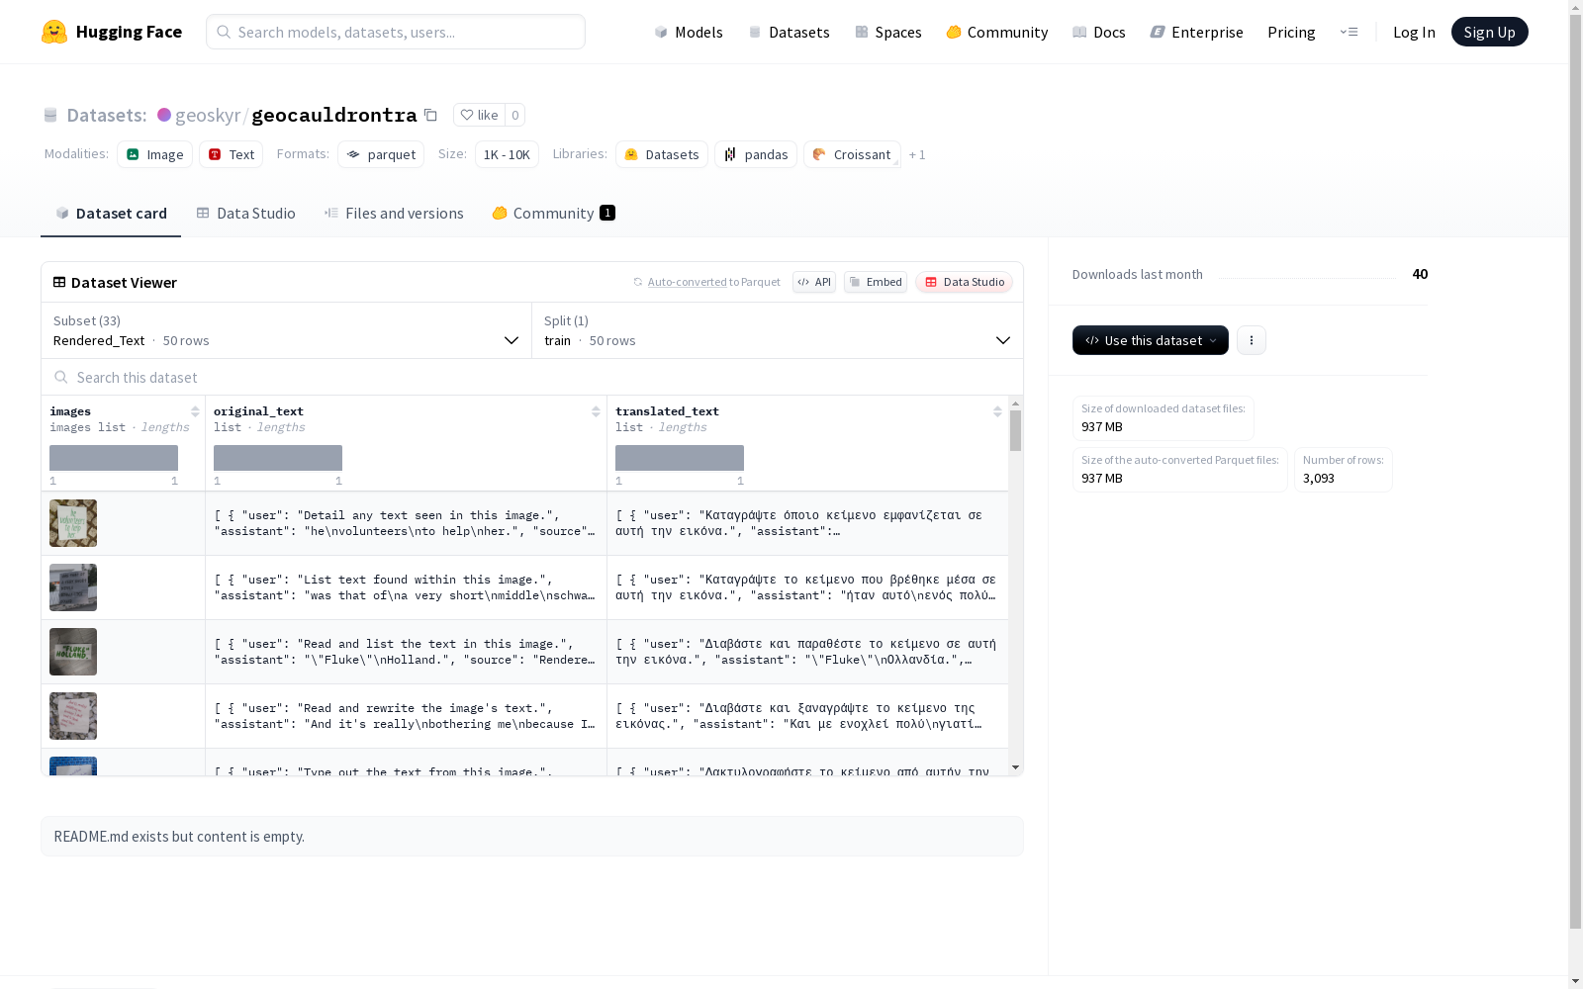The width and height of the screenshot is (1583, 989).
Task: Open Docs
Action: pos(1098,32)
